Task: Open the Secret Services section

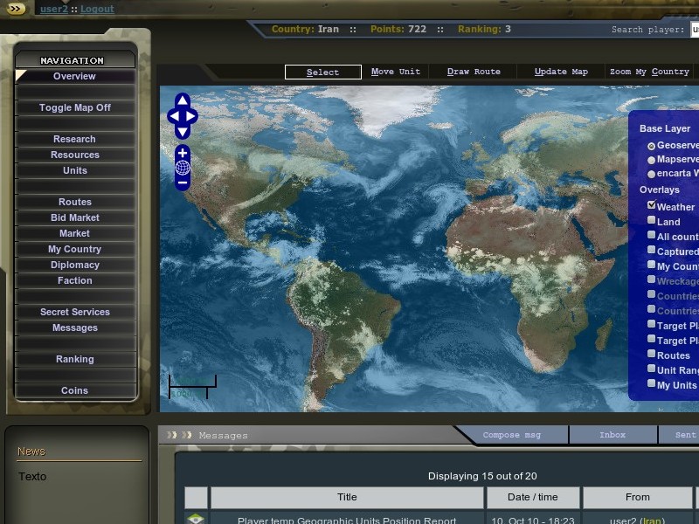Action: [74, 312]
